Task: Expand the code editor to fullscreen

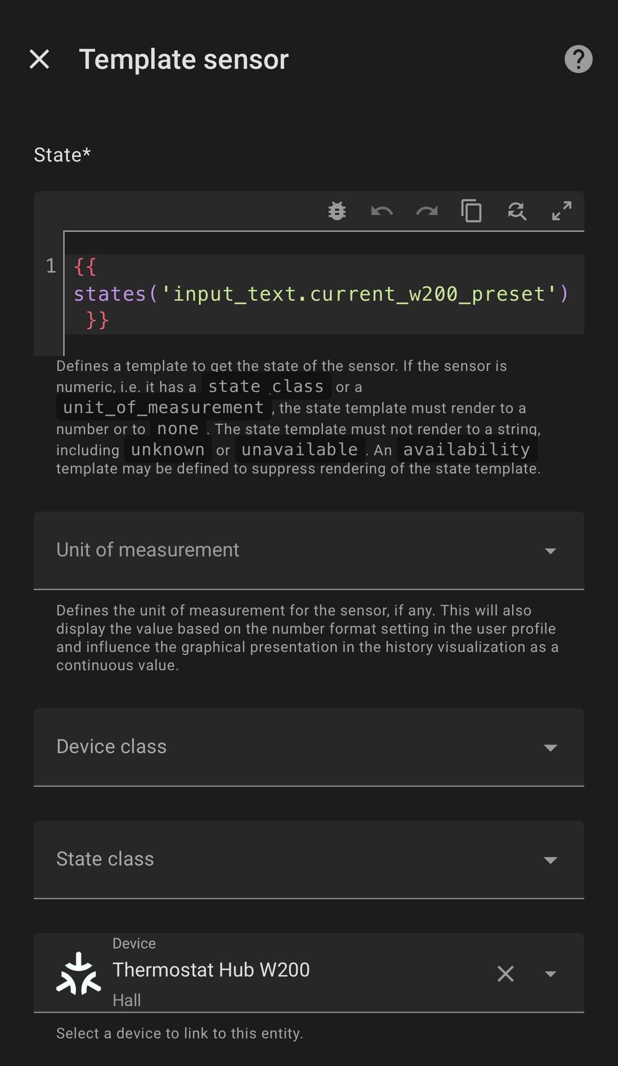Action: pyautogui.click(x=561, y=211)
